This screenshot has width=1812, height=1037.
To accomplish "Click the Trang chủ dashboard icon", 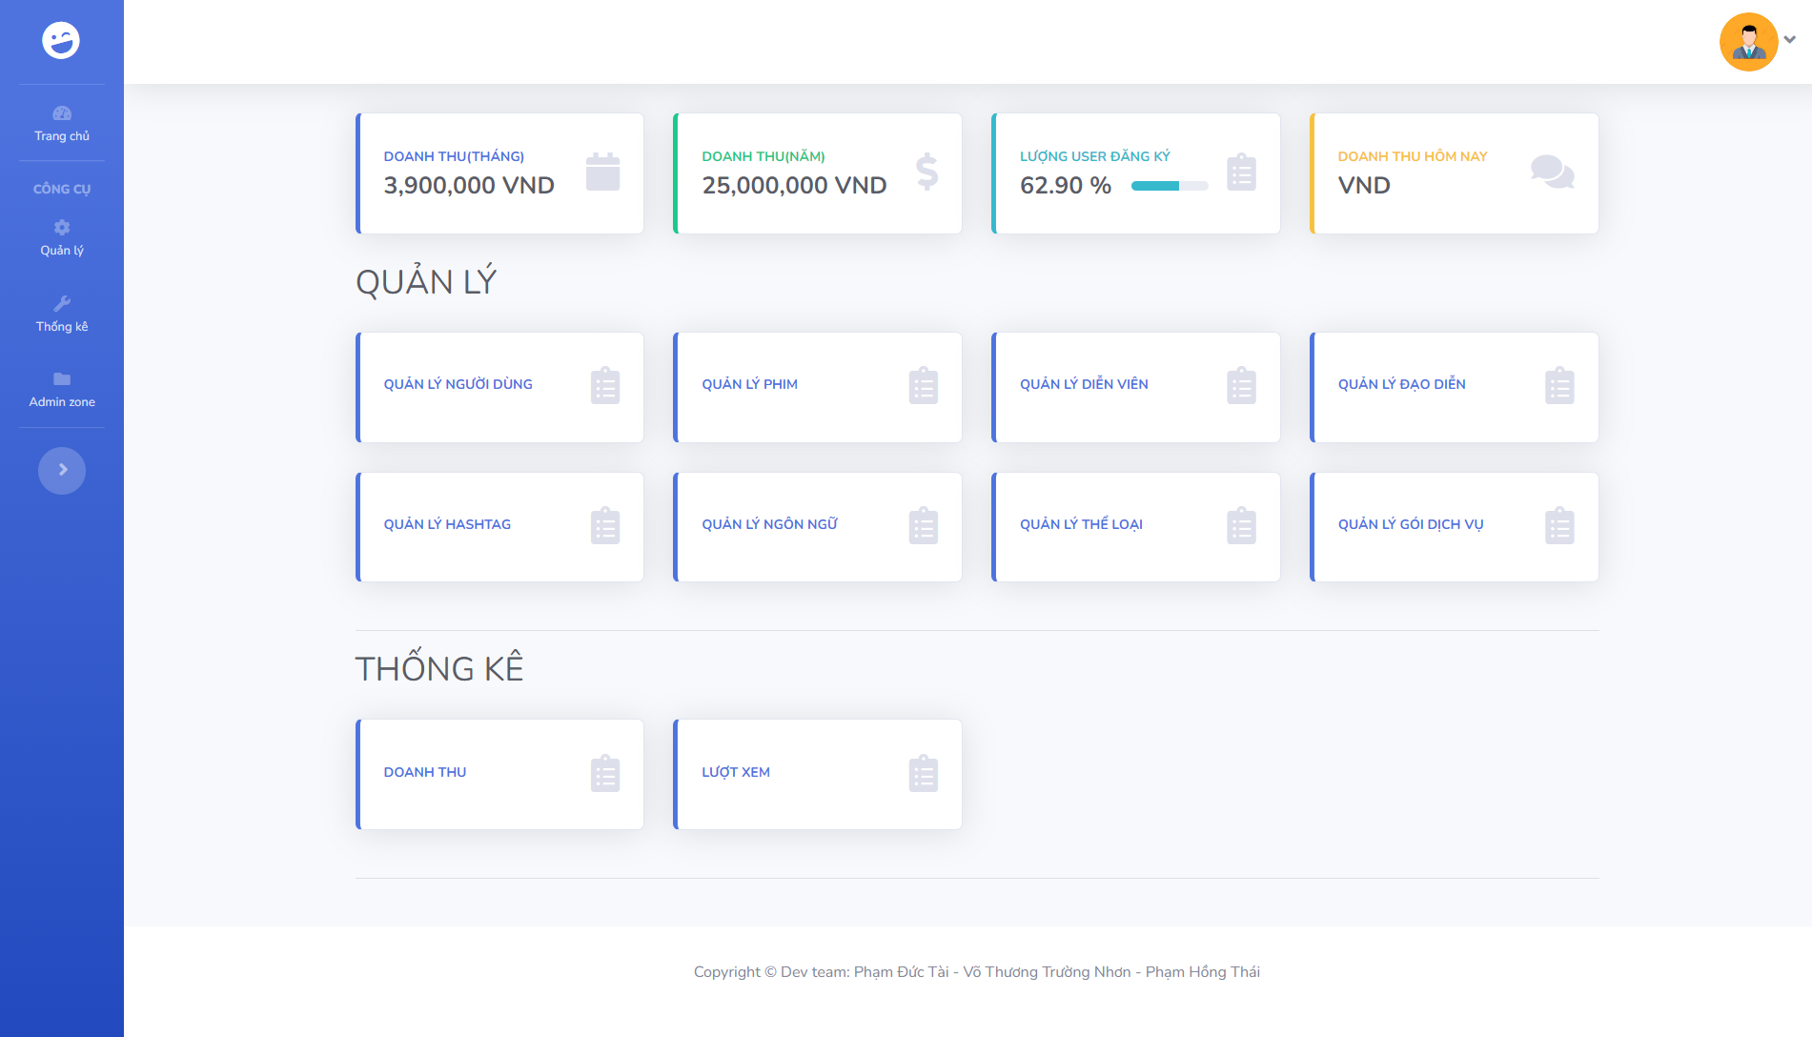I will (62, 113).
